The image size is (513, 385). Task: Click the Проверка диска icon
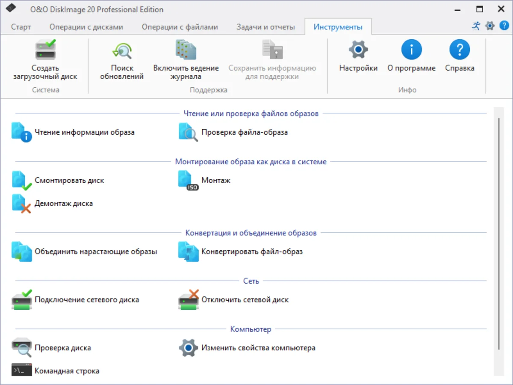click(22, 347)
